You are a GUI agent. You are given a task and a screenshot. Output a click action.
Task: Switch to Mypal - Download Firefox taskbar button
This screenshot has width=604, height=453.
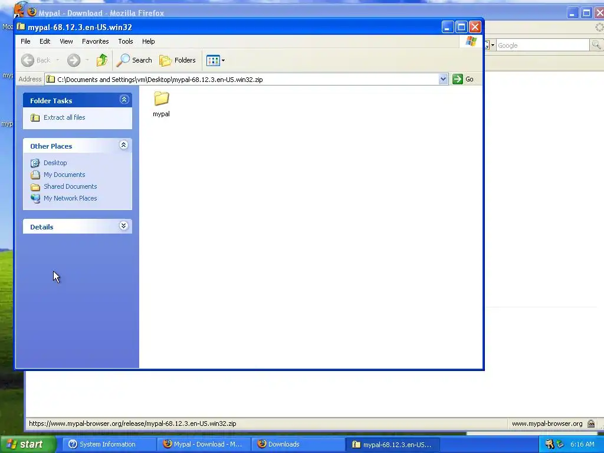[203, 444]
